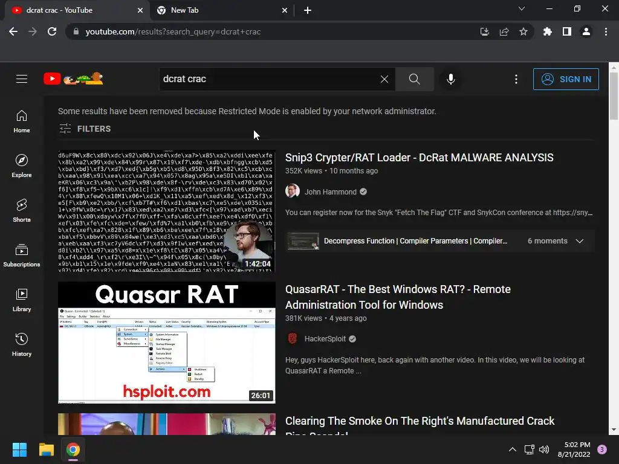Open the YouTube hamburger guide menu
This screenshot has height=464, width=619.
[x=22, y=79]
